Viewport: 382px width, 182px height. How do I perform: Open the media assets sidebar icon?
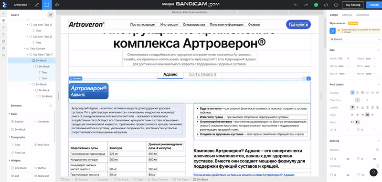pos(3,48)
